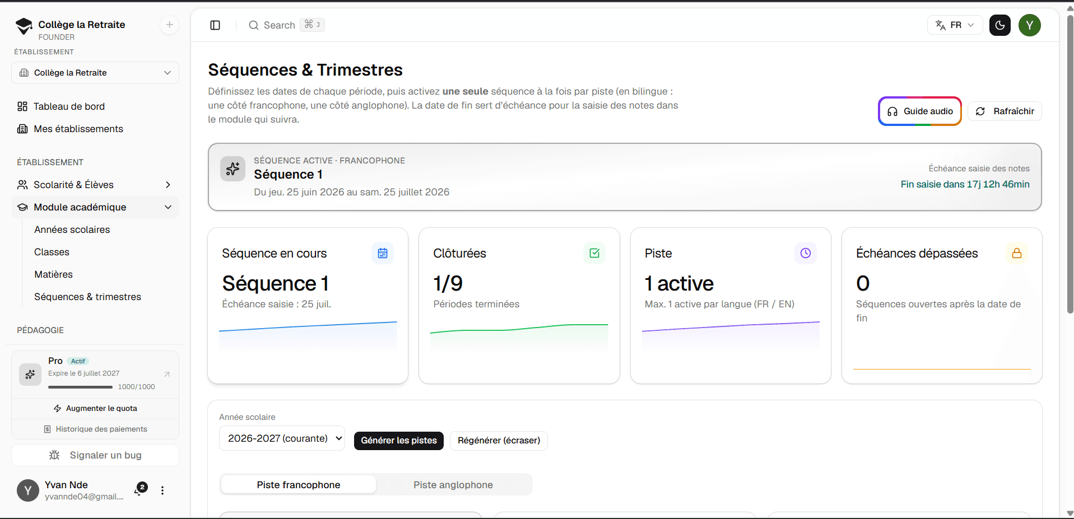Click the lock icon in Échéances dépassées card
This screenshot has width=1074, height=519.
pos(1016,253)
